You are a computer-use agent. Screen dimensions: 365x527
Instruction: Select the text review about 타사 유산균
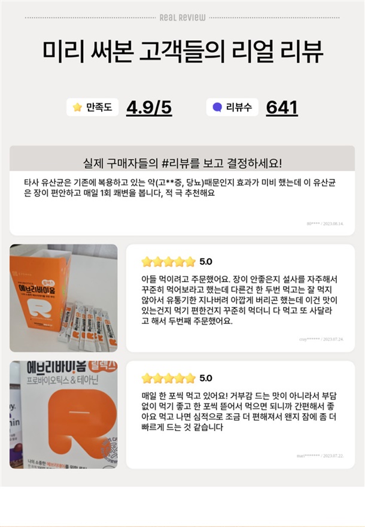pyautogui.click(x=180, y=188)
